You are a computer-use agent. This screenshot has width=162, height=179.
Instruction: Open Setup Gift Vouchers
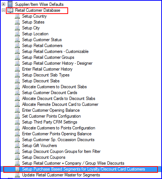[x=39, y=146]
